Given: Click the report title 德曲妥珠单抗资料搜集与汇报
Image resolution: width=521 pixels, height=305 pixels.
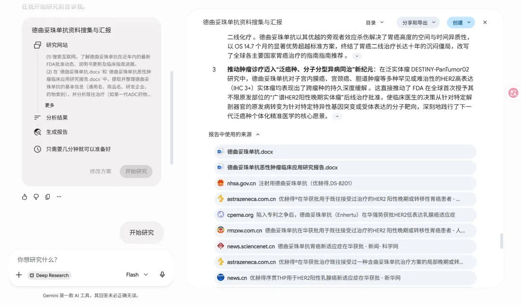Looking at the screenshot, I should point(243,22).
